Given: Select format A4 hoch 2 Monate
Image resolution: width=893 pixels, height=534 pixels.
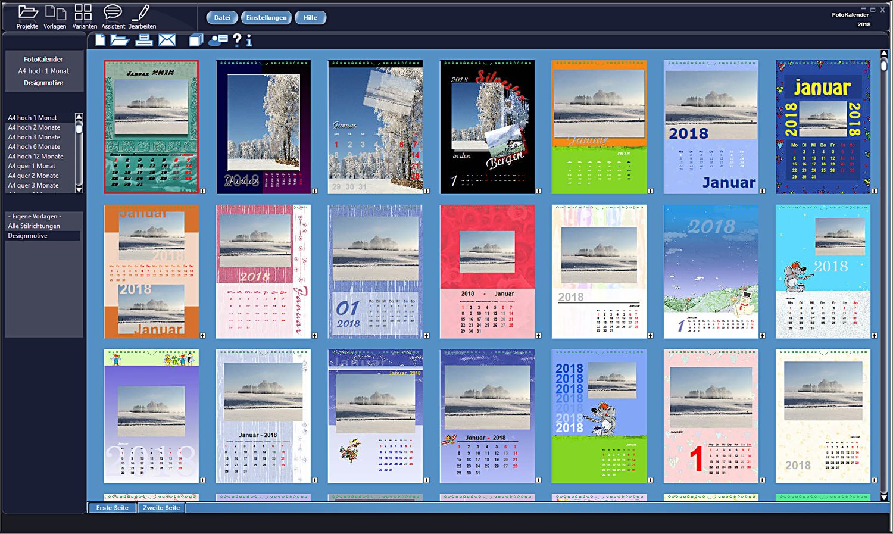Looking at the screenshot, I should pos(40,127).
